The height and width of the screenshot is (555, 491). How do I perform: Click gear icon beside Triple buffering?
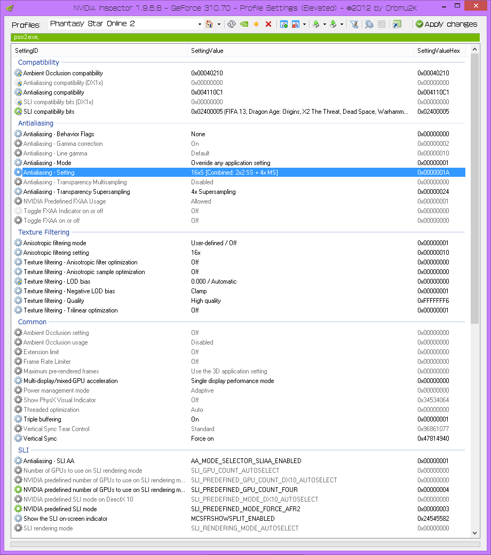click(18, 419)
